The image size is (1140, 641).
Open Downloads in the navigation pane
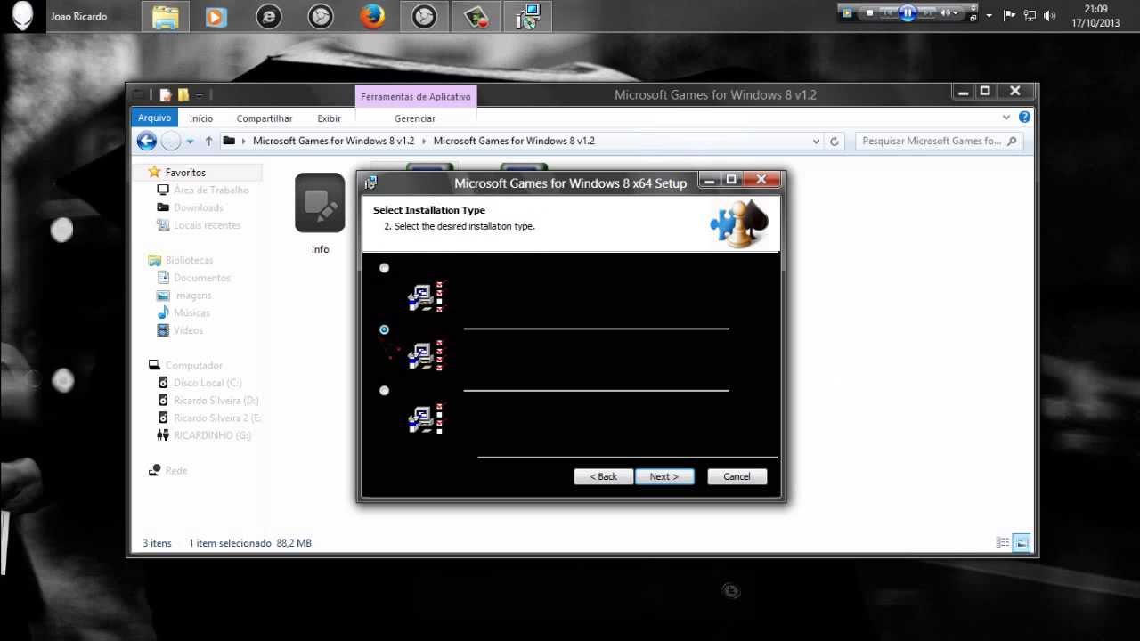pos(198,207)
